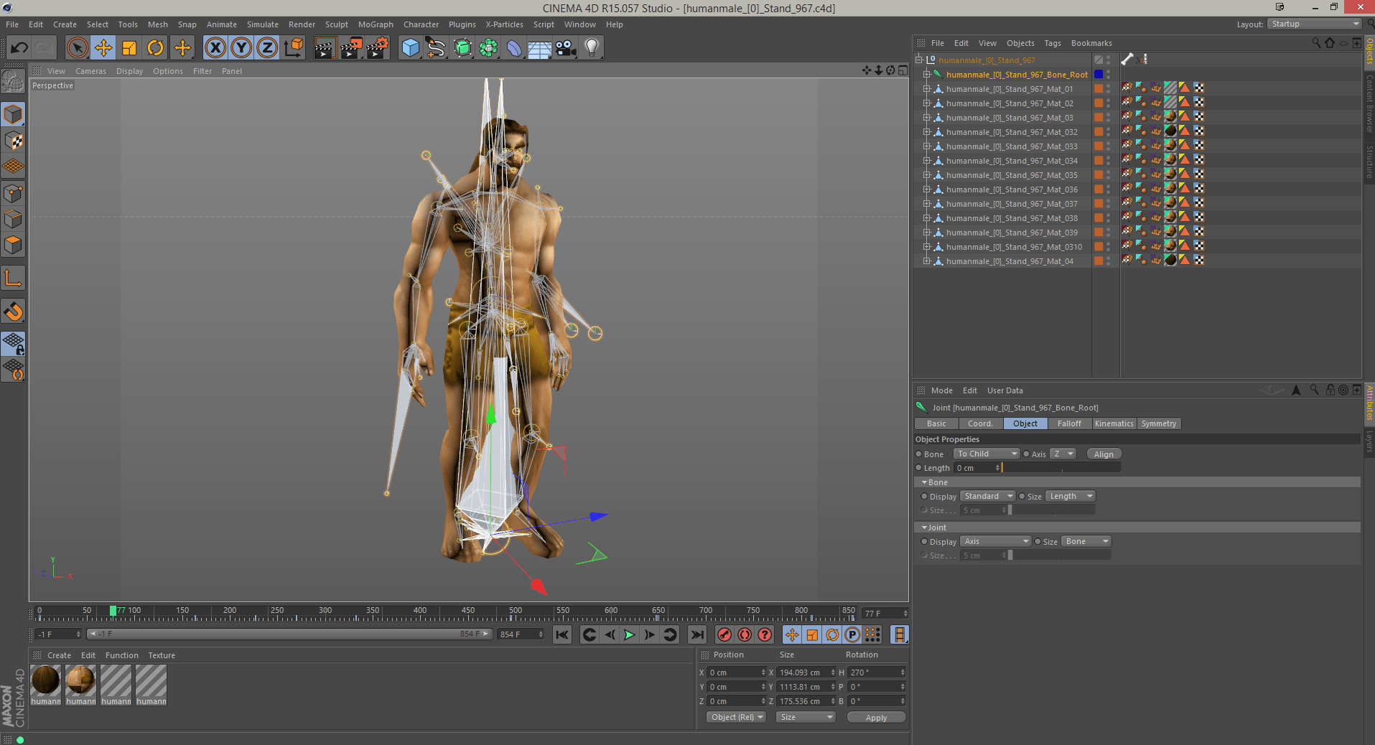Switch to Points mode in left sidebar
Screen dimensions: 1375x745
14,193
